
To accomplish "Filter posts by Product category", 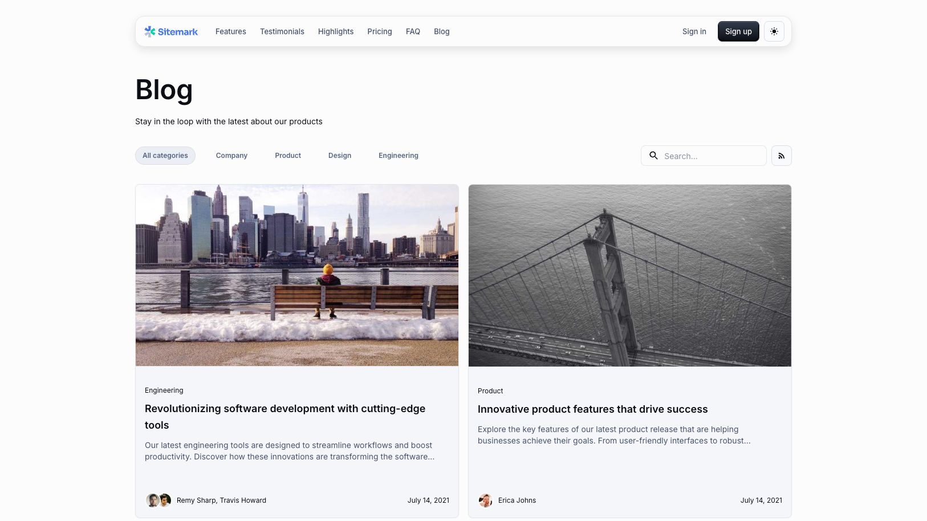I will (288, 156).
